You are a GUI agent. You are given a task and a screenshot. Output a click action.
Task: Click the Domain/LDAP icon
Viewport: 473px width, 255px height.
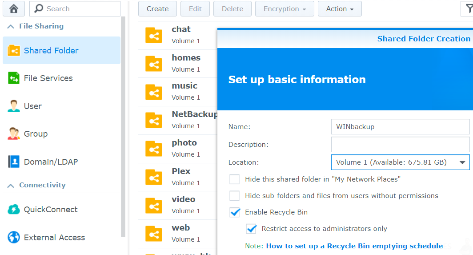14,162
